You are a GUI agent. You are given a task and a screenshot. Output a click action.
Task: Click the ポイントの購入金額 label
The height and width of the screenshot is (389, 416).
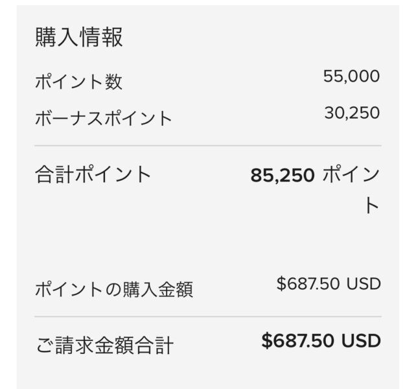[x=114, y=289]
